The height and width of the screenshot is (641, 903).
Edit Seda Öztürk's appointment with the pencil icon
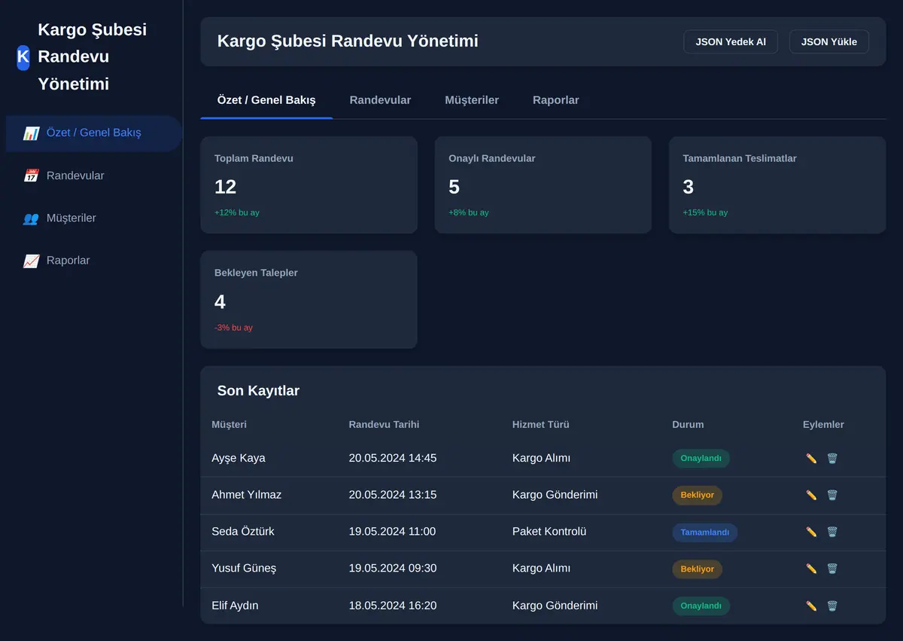pos(811,532)
